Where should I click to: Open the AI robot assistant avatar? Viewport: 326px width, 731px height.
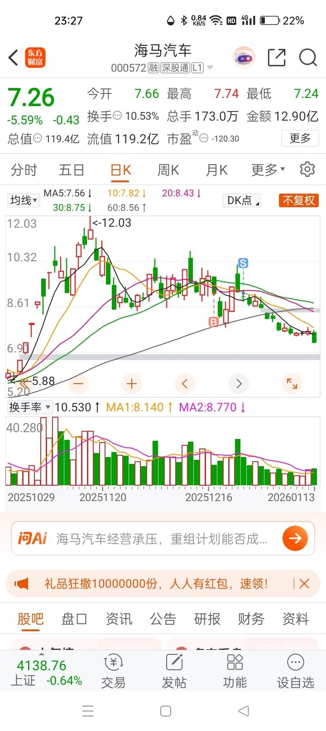click(x=244, y=58)
